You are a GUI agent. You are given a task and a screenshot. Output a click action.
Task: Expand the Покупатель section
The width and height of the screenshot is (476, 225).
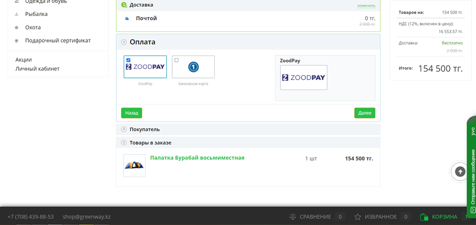248,130
